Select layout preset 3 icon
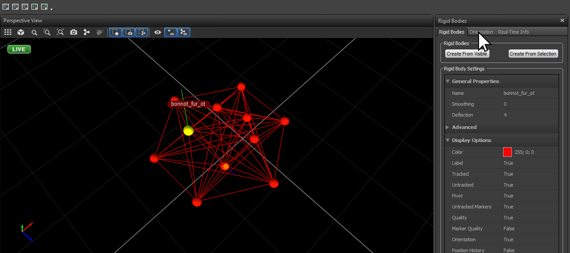Image resolution: width=570 pixels, height=253 pixels. coord(25,7)
